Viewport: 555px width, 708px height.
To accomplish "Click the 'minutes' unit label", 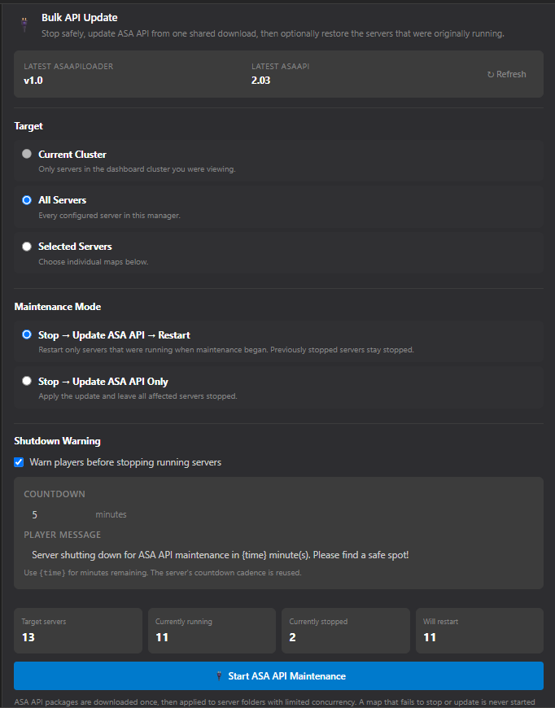I will point(111,514).
